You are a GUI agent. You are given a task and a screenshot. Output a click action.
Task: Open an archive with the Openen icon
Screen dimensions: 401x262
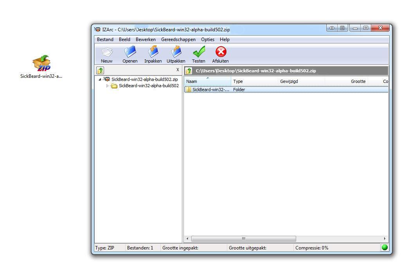pos(130,52)
